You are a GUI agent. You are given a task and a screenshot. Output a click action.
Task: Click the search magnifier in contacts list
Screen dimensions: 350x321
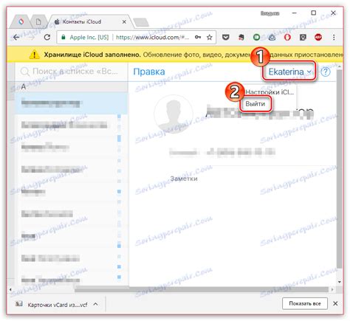pos(25,72)
